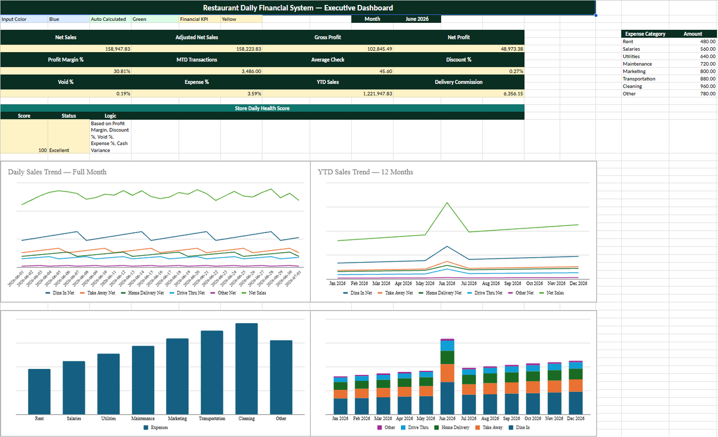Select the 30.81% profit margin value
Image resolution: width=718 pixels, height=437 pixels.
[x=66, y=71]
